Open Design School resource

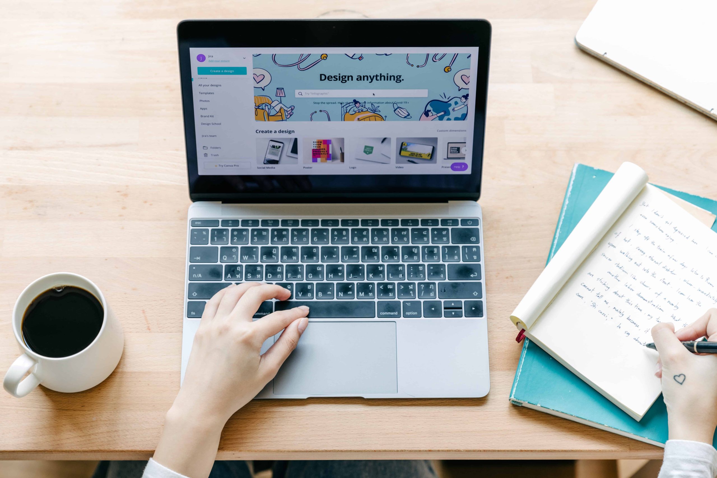pyautogui.click(x=212, y=124)
